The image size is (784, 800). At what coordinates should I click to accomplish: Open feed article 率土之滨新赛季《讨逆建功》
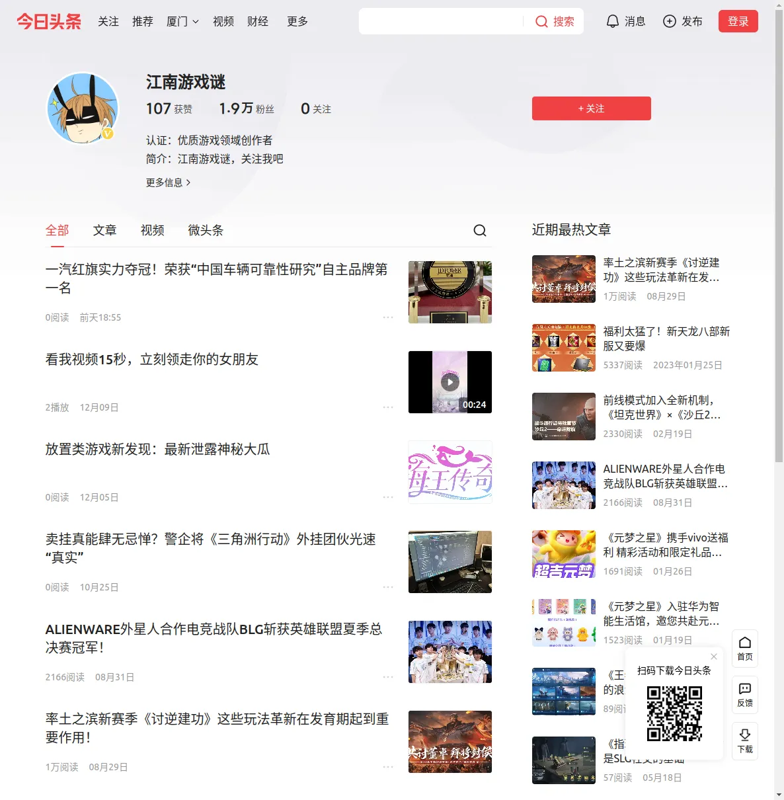click(217, 728)
